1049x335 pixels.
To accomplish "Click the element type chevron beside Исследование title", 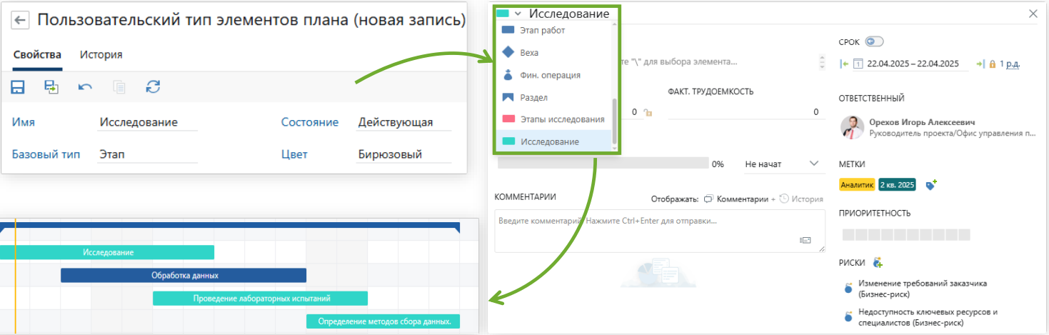I will [518, 14].
